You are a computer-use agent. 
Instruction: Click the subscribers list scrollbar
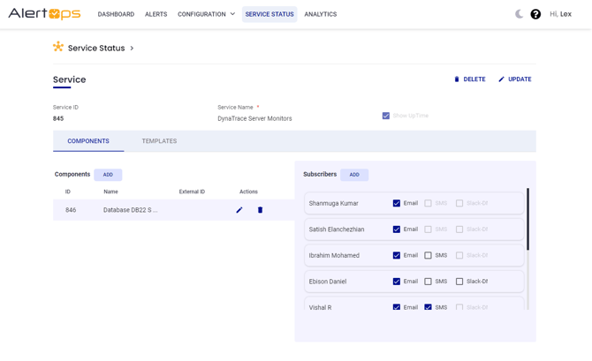pyautogui.click(x=527, y=221)
